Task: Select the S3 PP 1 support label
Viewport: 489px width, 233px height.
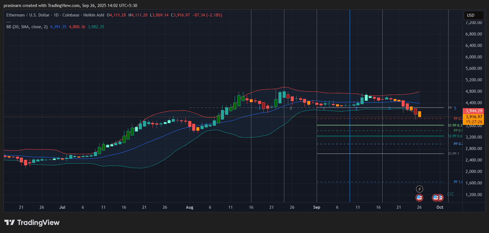Action: click(454, 154)
